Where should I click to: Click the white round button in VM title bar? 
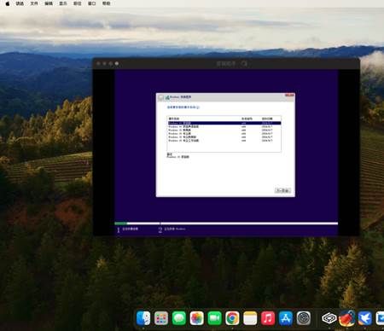(x=117, y=64)
